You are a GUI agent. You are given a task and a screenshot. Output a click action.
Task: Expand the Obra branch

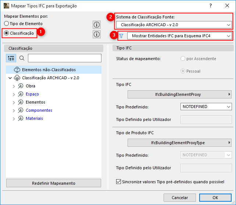click(14, 86)
